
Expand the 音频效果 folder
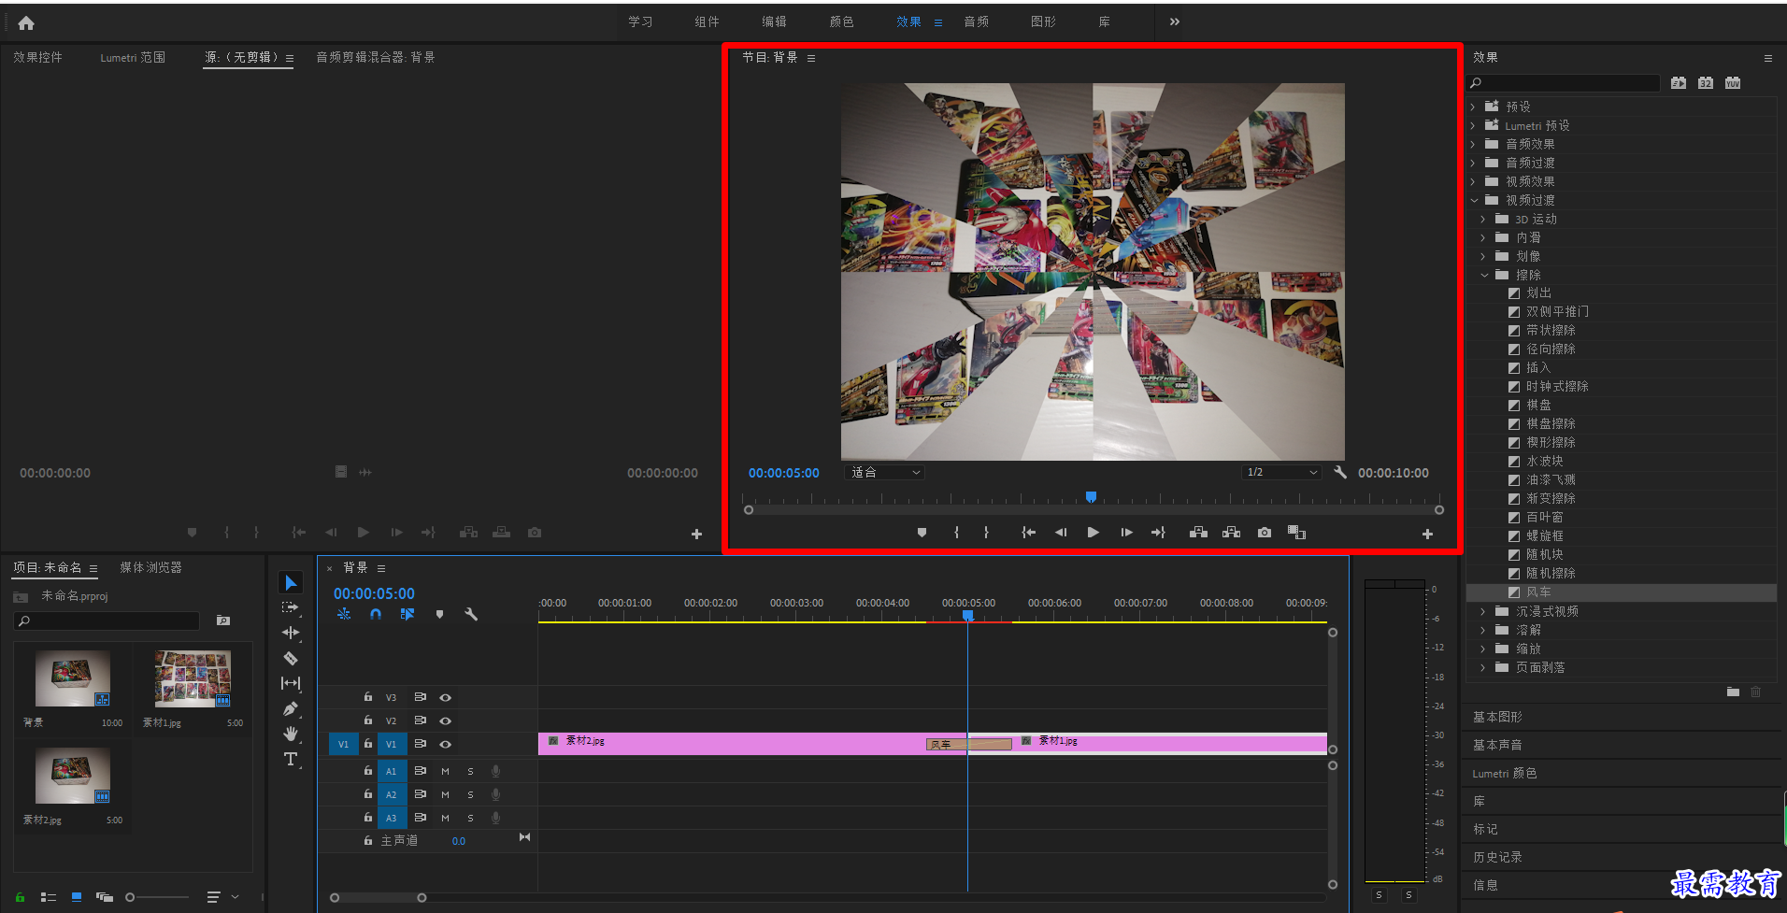tap(1474, 144)
